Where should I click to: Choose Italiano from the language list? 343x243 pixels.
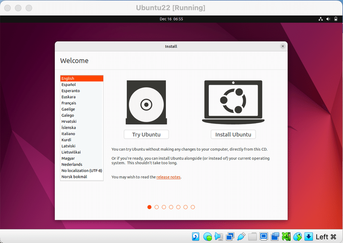click(x=82, y=133)
